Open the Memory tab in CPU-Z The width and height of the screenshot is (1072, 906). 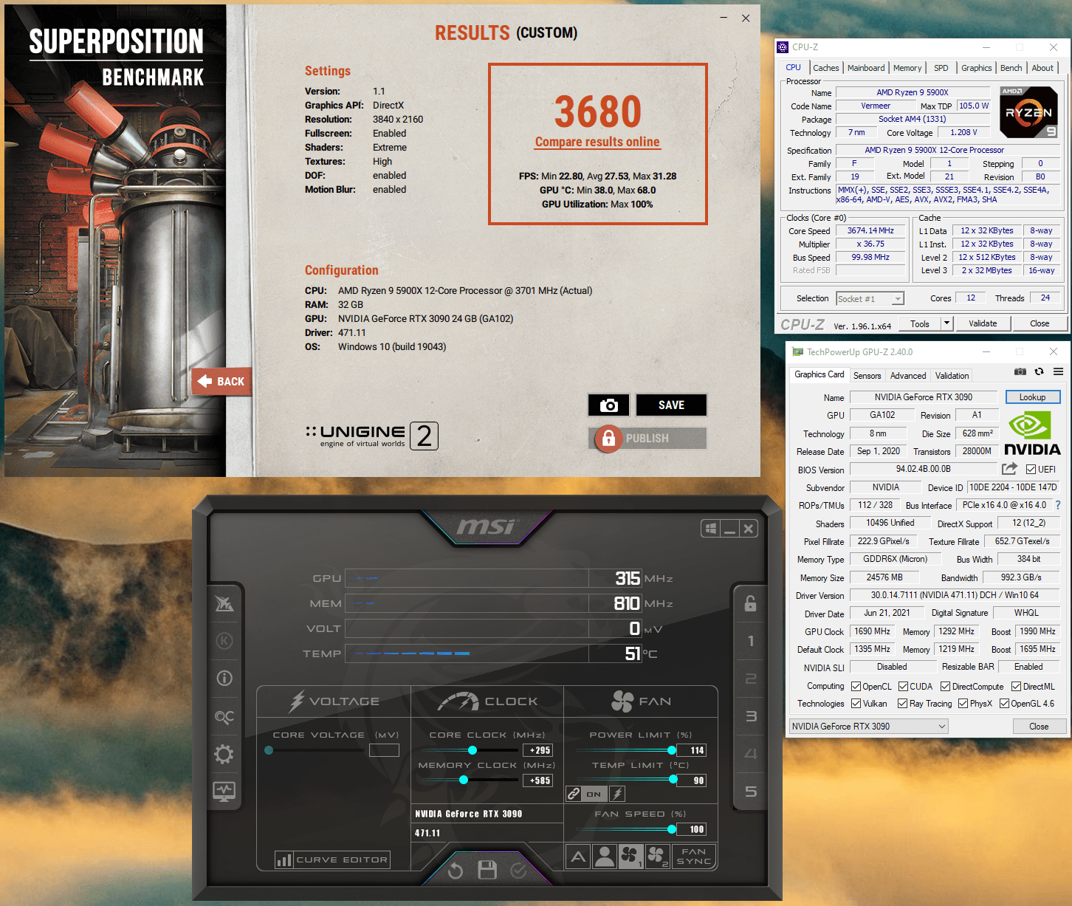point(907,68)
